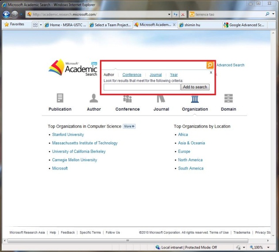Viewport: 279px width, 252px height.
Task: Select the Organization columns icon
Action: (x=195, y=99)
